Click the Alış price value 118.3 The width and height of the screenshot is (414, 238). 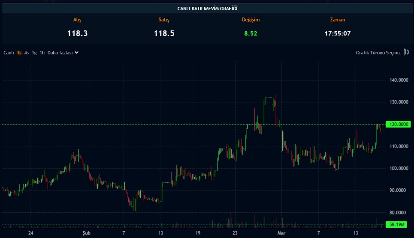77,33
